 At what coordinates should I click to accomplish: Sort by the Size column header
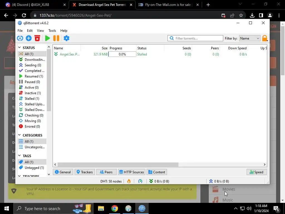pos(95,48)
